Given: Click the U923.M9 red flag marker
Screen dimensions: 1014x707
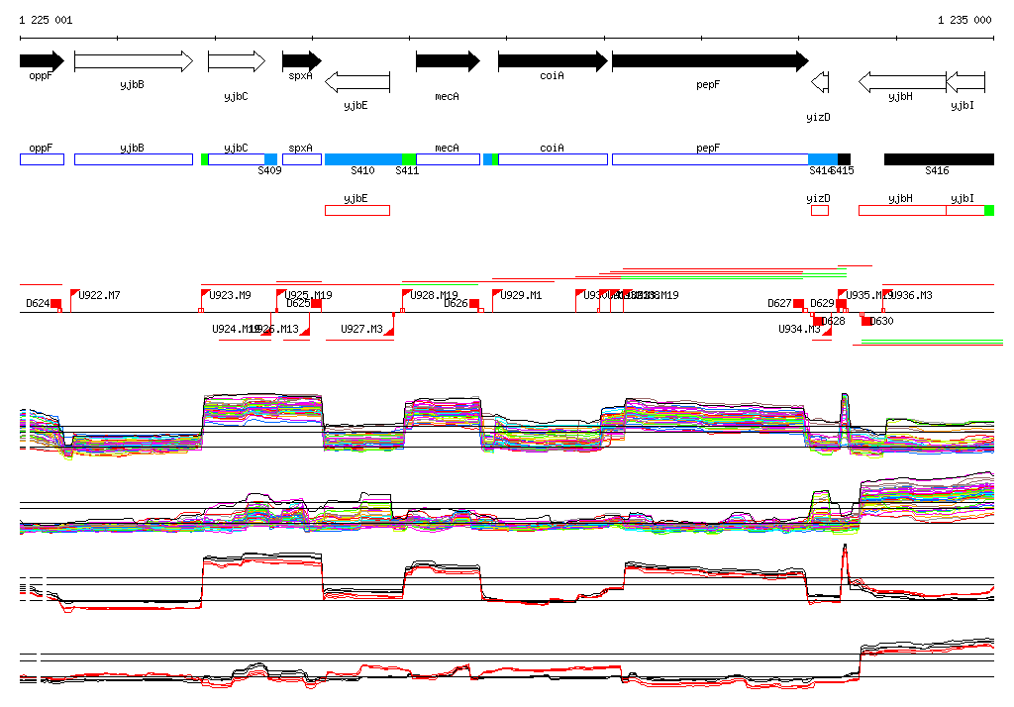Looking at the screenshot, I should pos(205,294).
